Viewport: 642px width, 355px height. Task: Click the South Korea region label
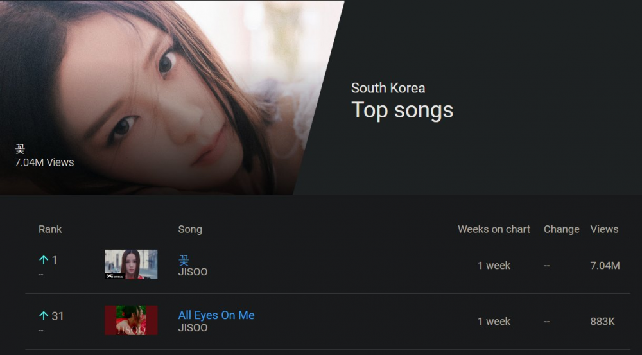(x=388, y=88)
